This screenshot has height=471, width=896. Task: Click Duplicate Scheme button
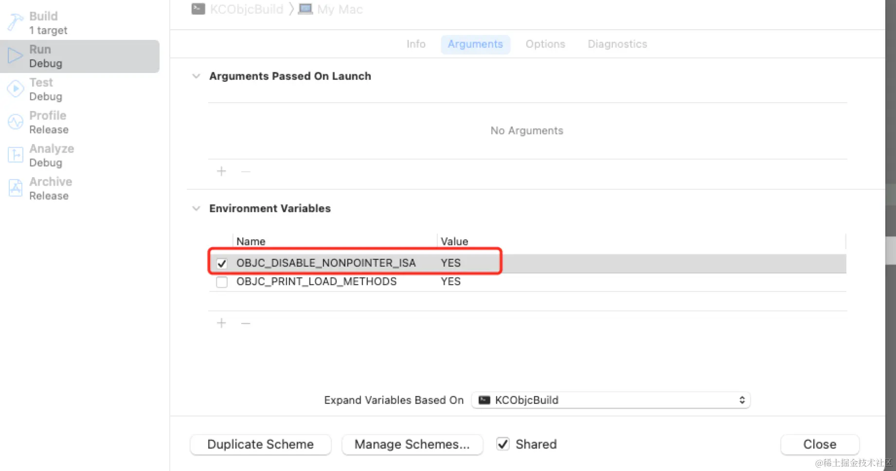(261, 444)
